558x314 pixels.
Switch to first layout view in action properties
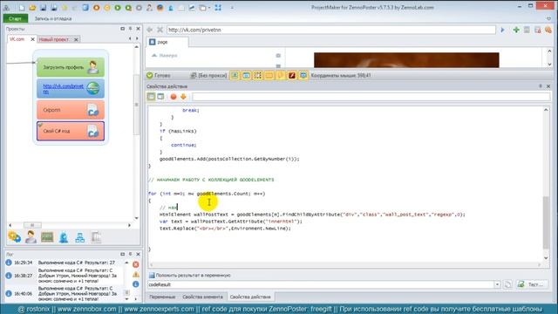151,97
